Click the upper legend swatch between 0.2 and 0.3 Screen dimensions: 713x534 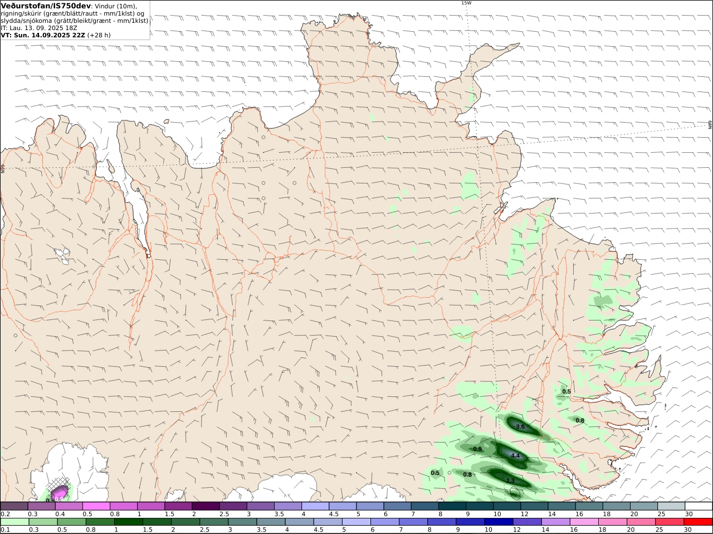click(14, 506)
